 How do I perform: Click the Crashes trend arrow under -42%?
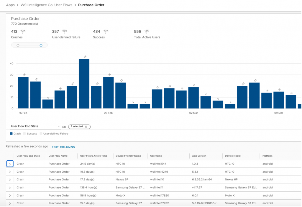pos(22,33)
